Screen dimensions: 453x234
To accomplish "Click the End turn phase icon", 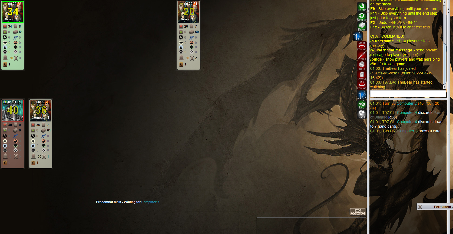I will [362, 104].
